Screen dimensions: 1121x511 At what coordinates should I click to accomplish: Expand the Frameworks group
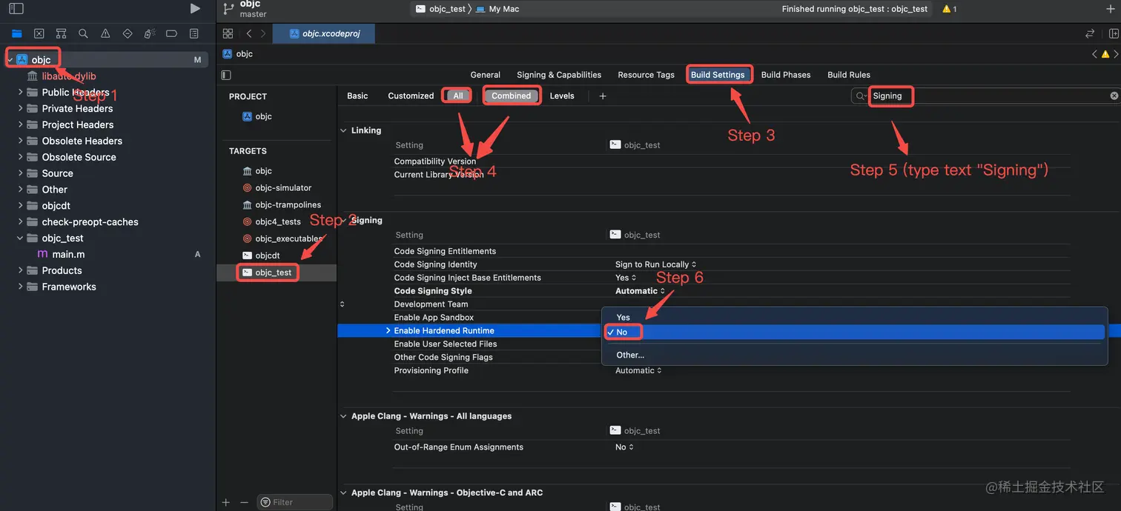20,287
